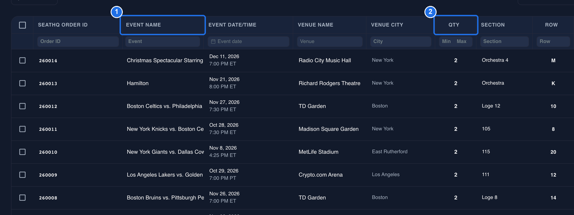Click the Hamilton event name

point(138,83)
